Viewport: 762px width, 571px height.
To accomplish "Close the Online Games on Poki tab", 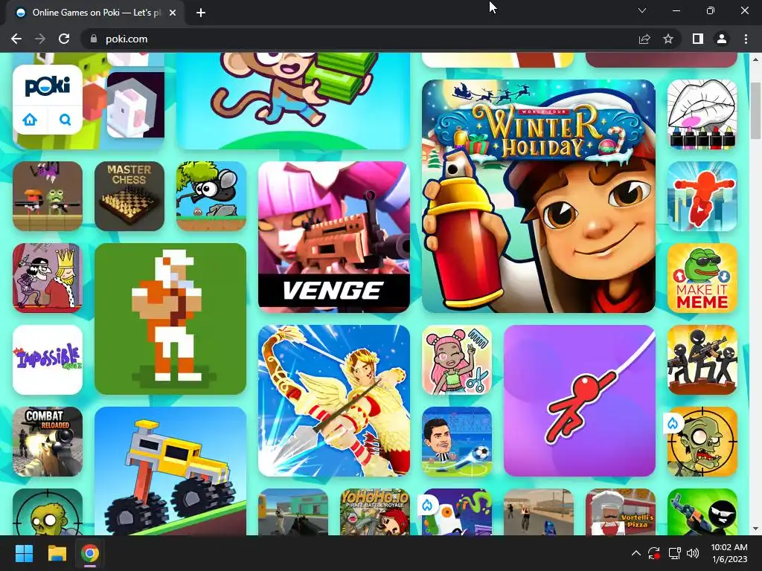I will pos(173,13).
